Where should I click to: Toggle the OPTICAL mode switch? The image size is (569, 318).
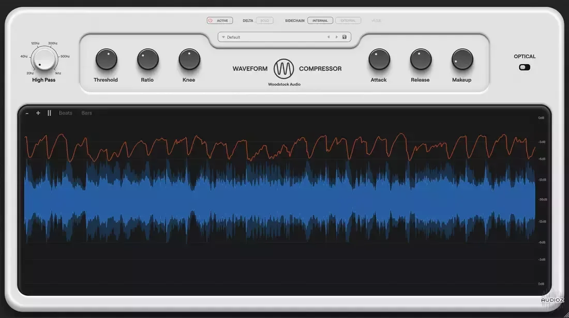point(525,67)
